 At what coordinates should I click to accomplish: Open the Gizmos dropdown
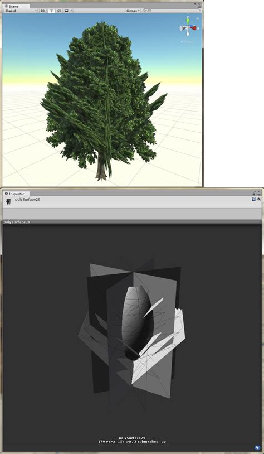pyautogui.click(x=133, y=11)
